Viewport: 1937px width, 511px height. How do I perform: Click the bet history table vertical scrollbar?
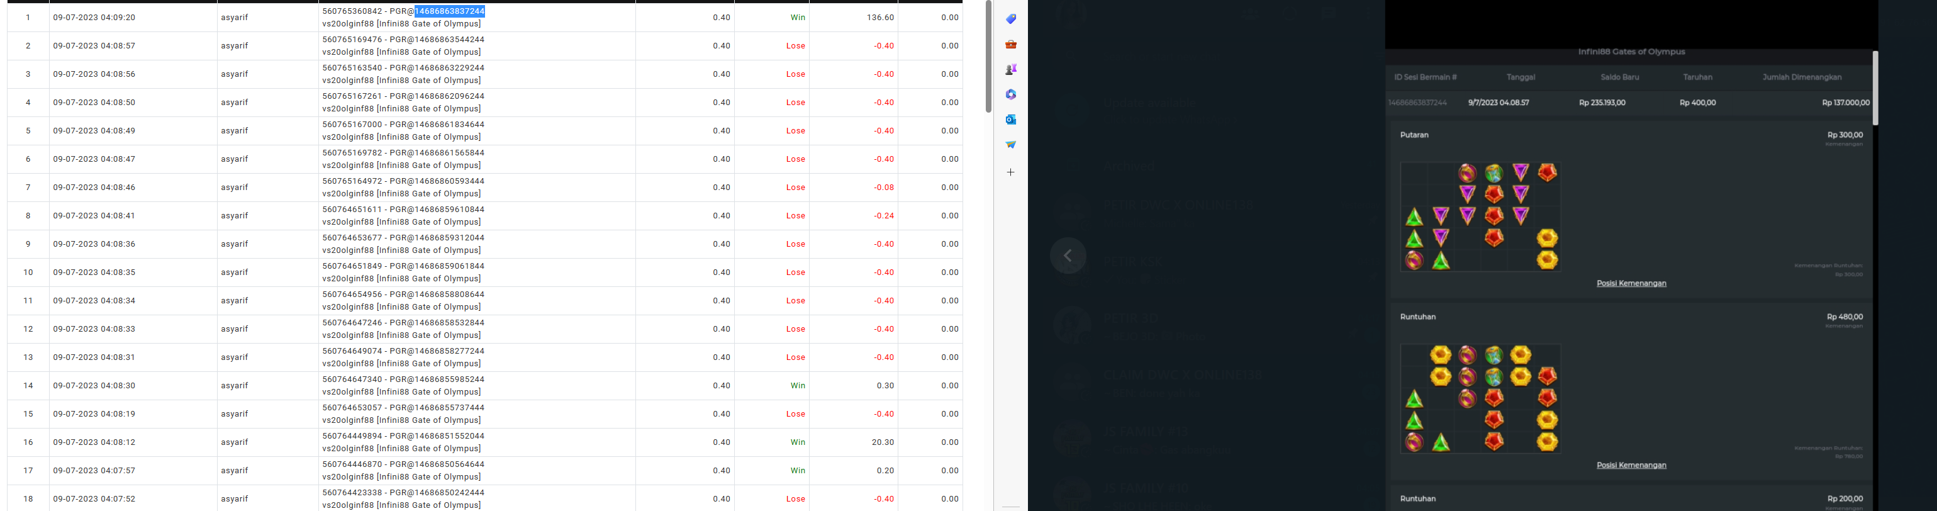(x=988, y=57)
